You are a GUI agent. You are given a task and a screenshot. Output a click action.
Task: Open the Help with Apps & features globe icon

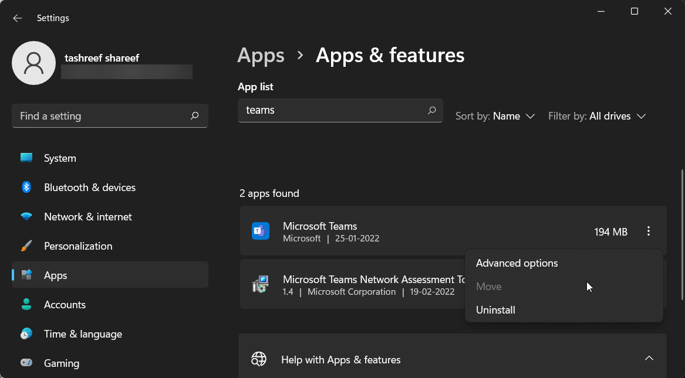tap(259, 359)
